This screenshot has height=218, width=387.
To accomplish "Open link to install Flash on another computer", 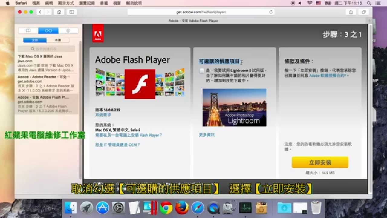I will coord(128,135).
